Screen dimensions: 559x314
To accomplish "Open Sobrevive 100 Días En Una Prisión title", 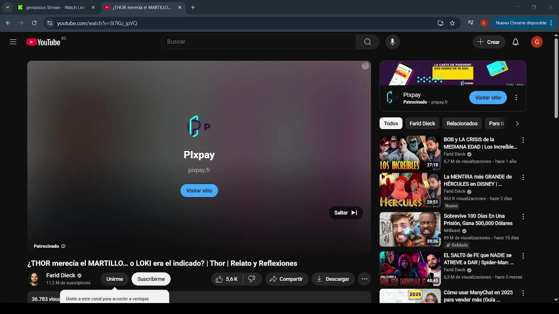I will (x=478, y=219).
